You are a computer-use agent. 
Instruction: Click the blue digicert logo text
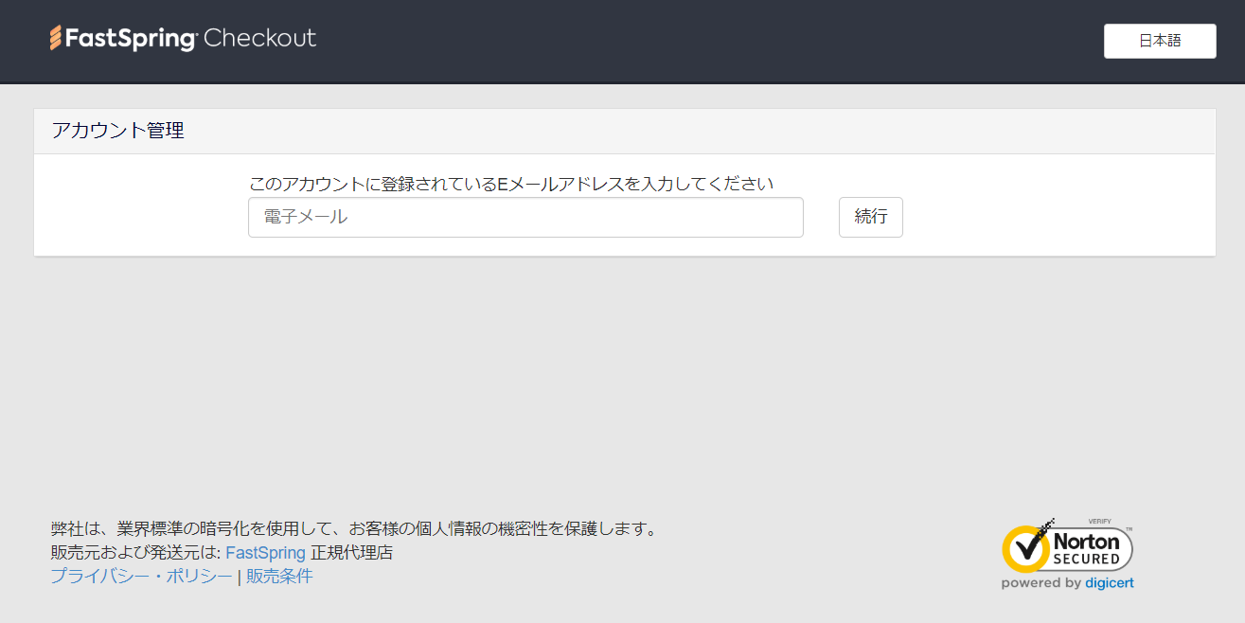[1110, 583]
